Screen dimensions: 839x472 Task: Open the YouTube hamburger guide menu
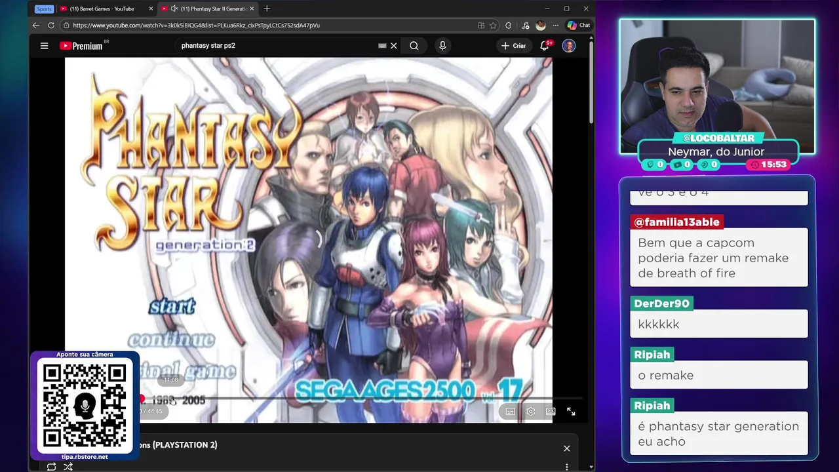pos(44,46)
